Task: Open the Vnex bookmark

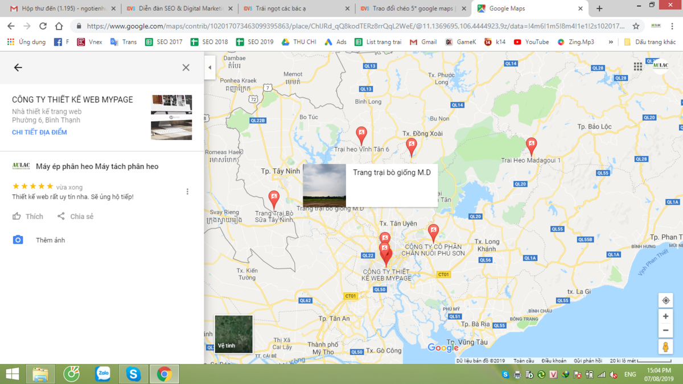Action: click(x=89, y=42)
